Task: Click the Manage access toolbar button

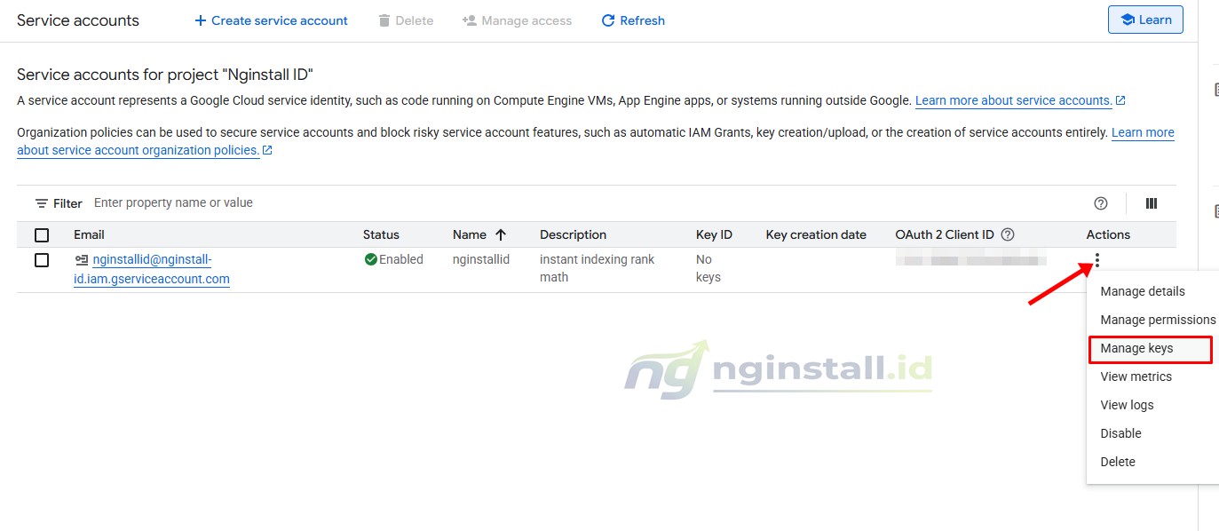Action: point(518,20)
